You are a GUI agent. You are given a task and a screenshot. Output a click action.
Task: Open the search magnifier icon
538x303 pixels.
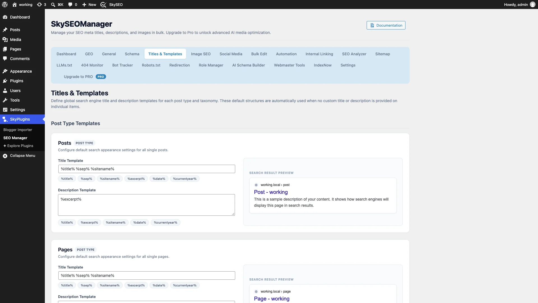(x=53, y=4)
